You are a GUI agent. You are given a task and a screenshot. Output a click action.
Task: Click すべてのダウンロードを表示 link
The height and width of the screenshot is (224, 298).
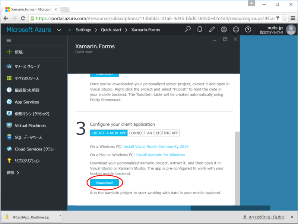[266, 217]
